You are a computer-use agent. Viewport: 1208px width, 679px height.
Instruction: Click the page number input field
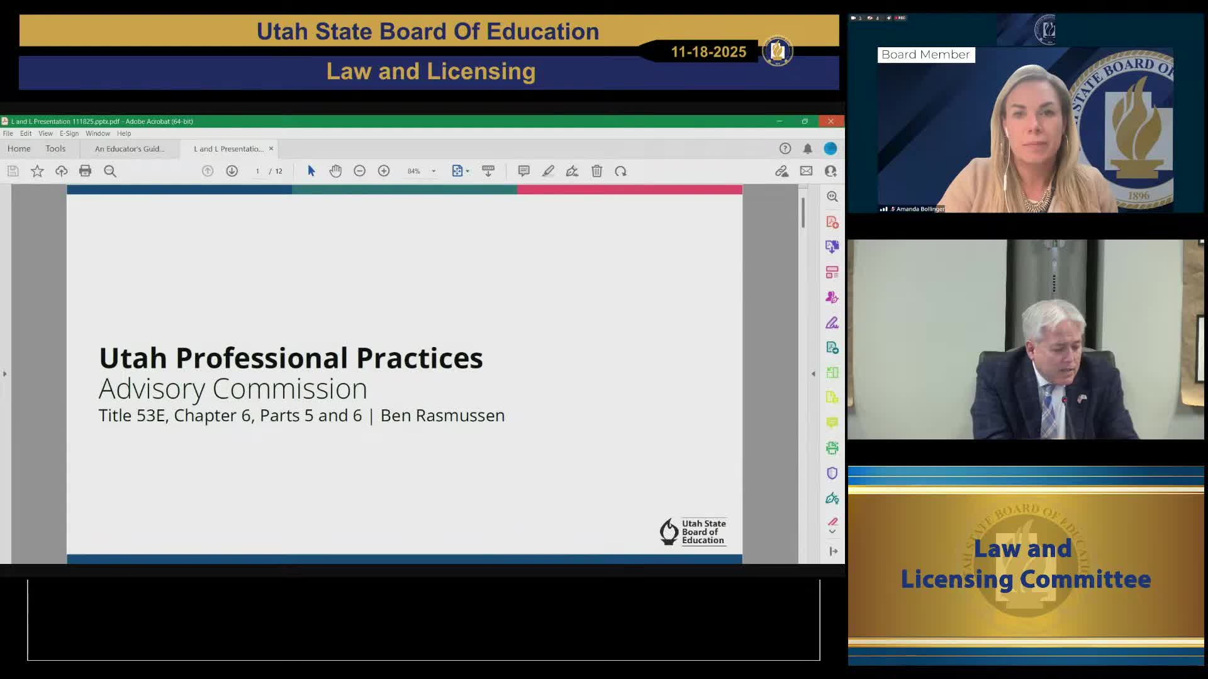pos(257,171)
